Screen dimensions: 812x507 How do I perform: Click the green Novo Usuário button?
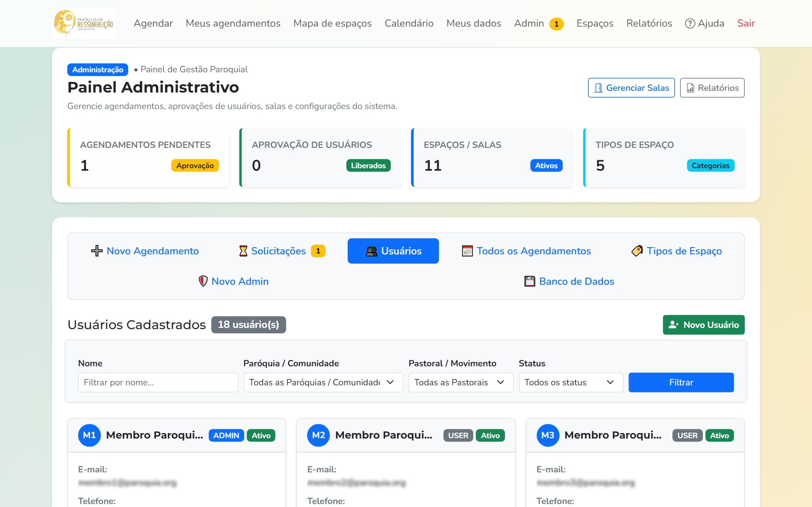[x=703, y=324]
